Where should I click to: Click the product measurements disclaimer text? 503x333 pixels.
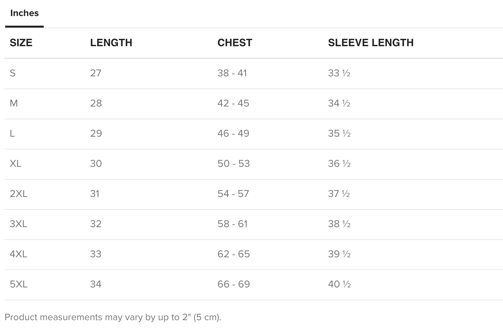click(113, 317)
